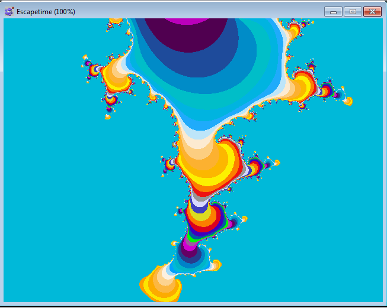Minimize the Escapetime window
Image resolution: width=387 pixels, height=308 pixels.
(333, 12)
